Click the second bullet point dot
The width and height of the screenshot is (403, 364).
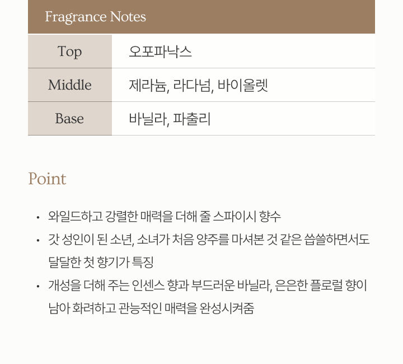[37, 240]
